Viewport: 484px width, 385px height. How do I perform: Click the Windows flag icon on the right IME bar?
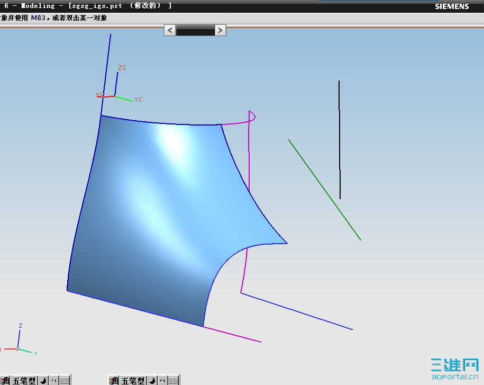114,381
